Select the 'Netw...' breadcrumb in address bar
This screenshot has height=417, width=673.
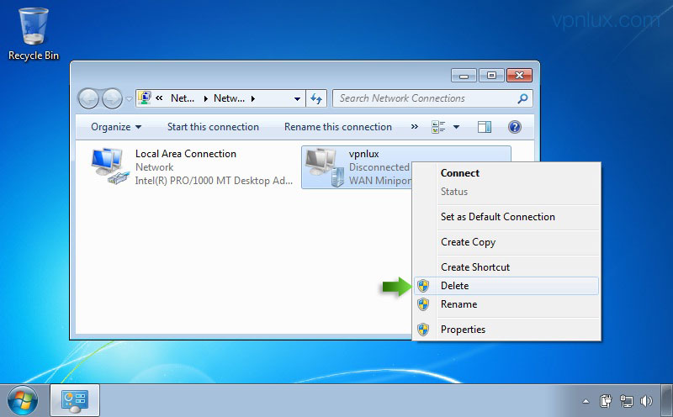coord(229,98)
